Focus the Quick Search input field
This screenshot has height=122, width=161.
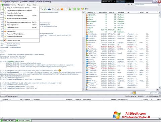click(x=146, y=5)
